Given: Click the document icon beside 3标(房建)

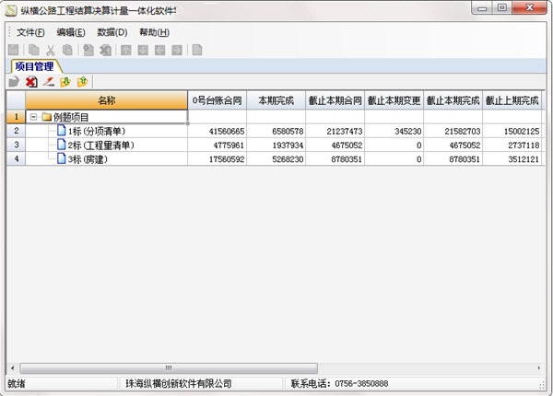Looking at the screenshot, I should tap(62, 158).
